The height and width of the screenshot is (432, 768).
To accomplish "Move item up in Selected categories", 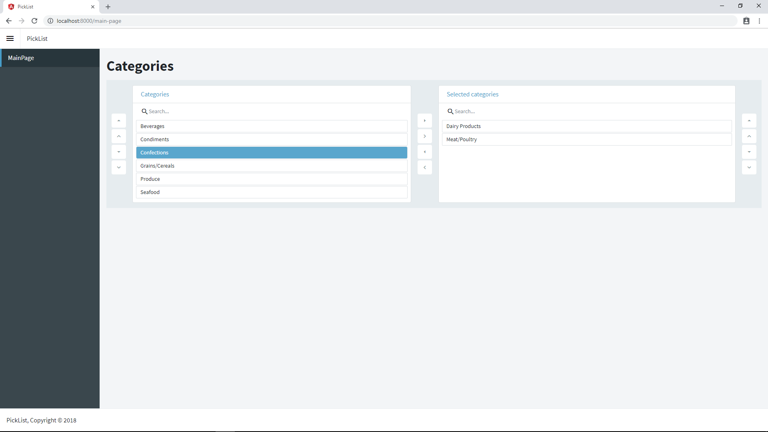I will click(x=749, y=136).
